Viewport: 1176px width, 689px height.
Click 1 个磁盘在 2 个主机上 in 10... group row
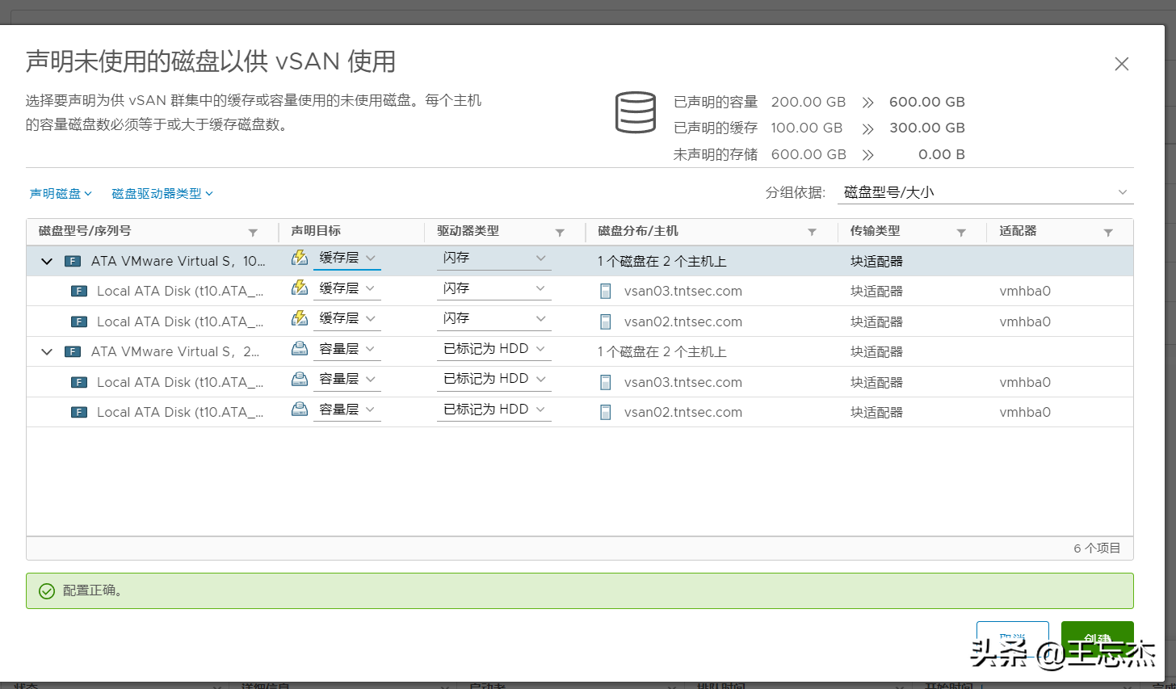(x=662, y=262)
